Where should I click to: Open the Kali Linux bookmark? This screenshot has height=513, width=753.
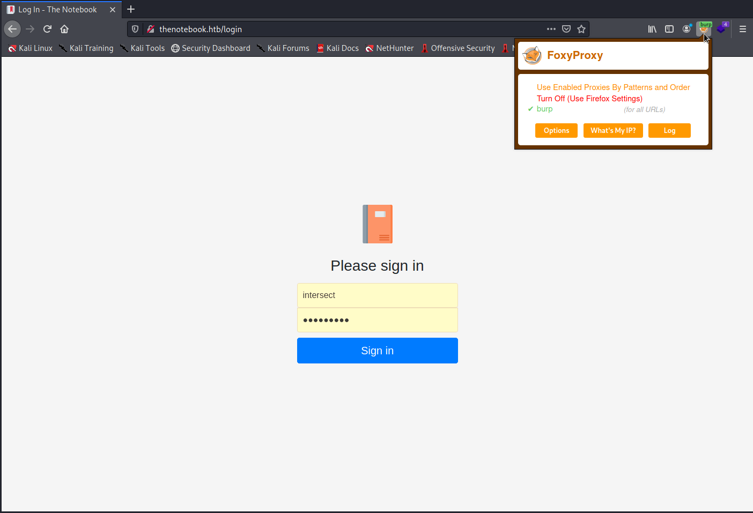point(31,48)
